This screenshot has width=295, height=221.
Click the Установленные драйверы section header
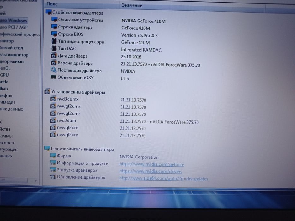click(x=78, y=92)
